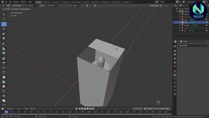Toggle proportional editing in header
The height and width of the screenshot is (118, 209).
point(95,6)
